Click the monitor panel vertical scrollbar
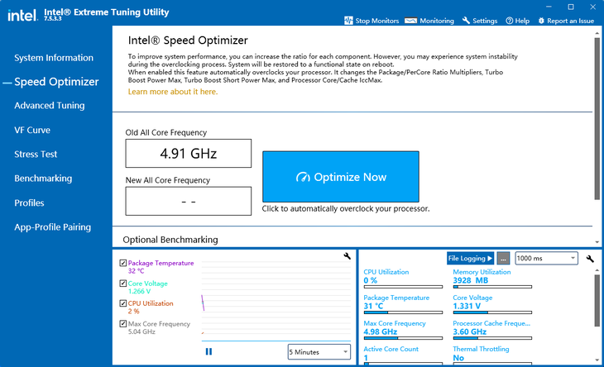 click(597, 314)
